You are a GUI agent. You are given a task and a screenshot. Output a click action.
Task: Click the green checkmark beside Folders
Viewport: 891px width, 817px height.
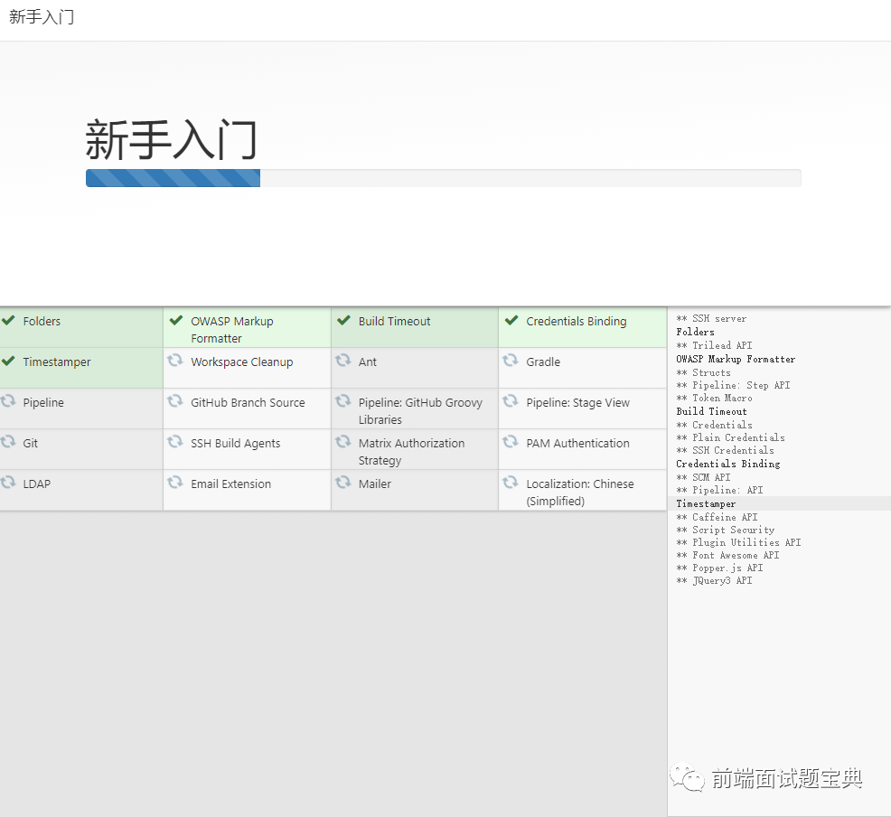tap(8, 321)
